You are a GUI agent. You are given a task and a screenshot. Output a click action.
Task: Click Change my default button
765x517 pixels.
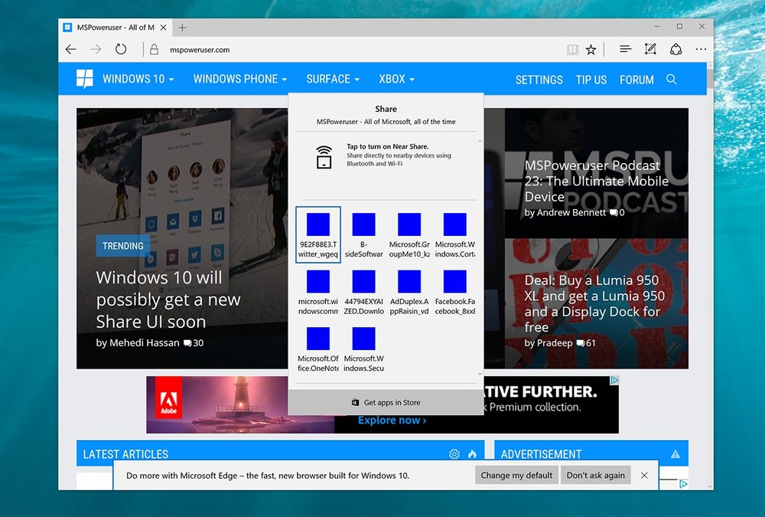coord(516,475)
